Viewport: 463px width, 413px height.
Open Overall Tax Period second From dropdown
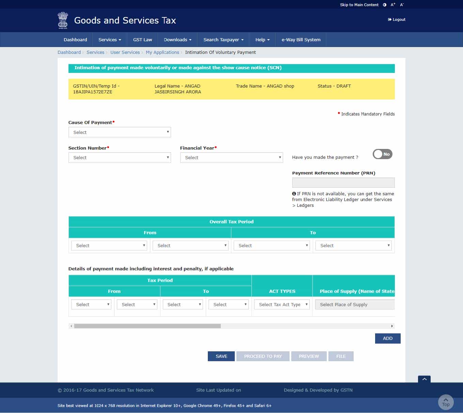pos(190,245)
